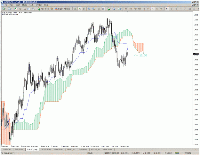Click the current price marker on scale
200x155 pixels.
coord(196,54)
